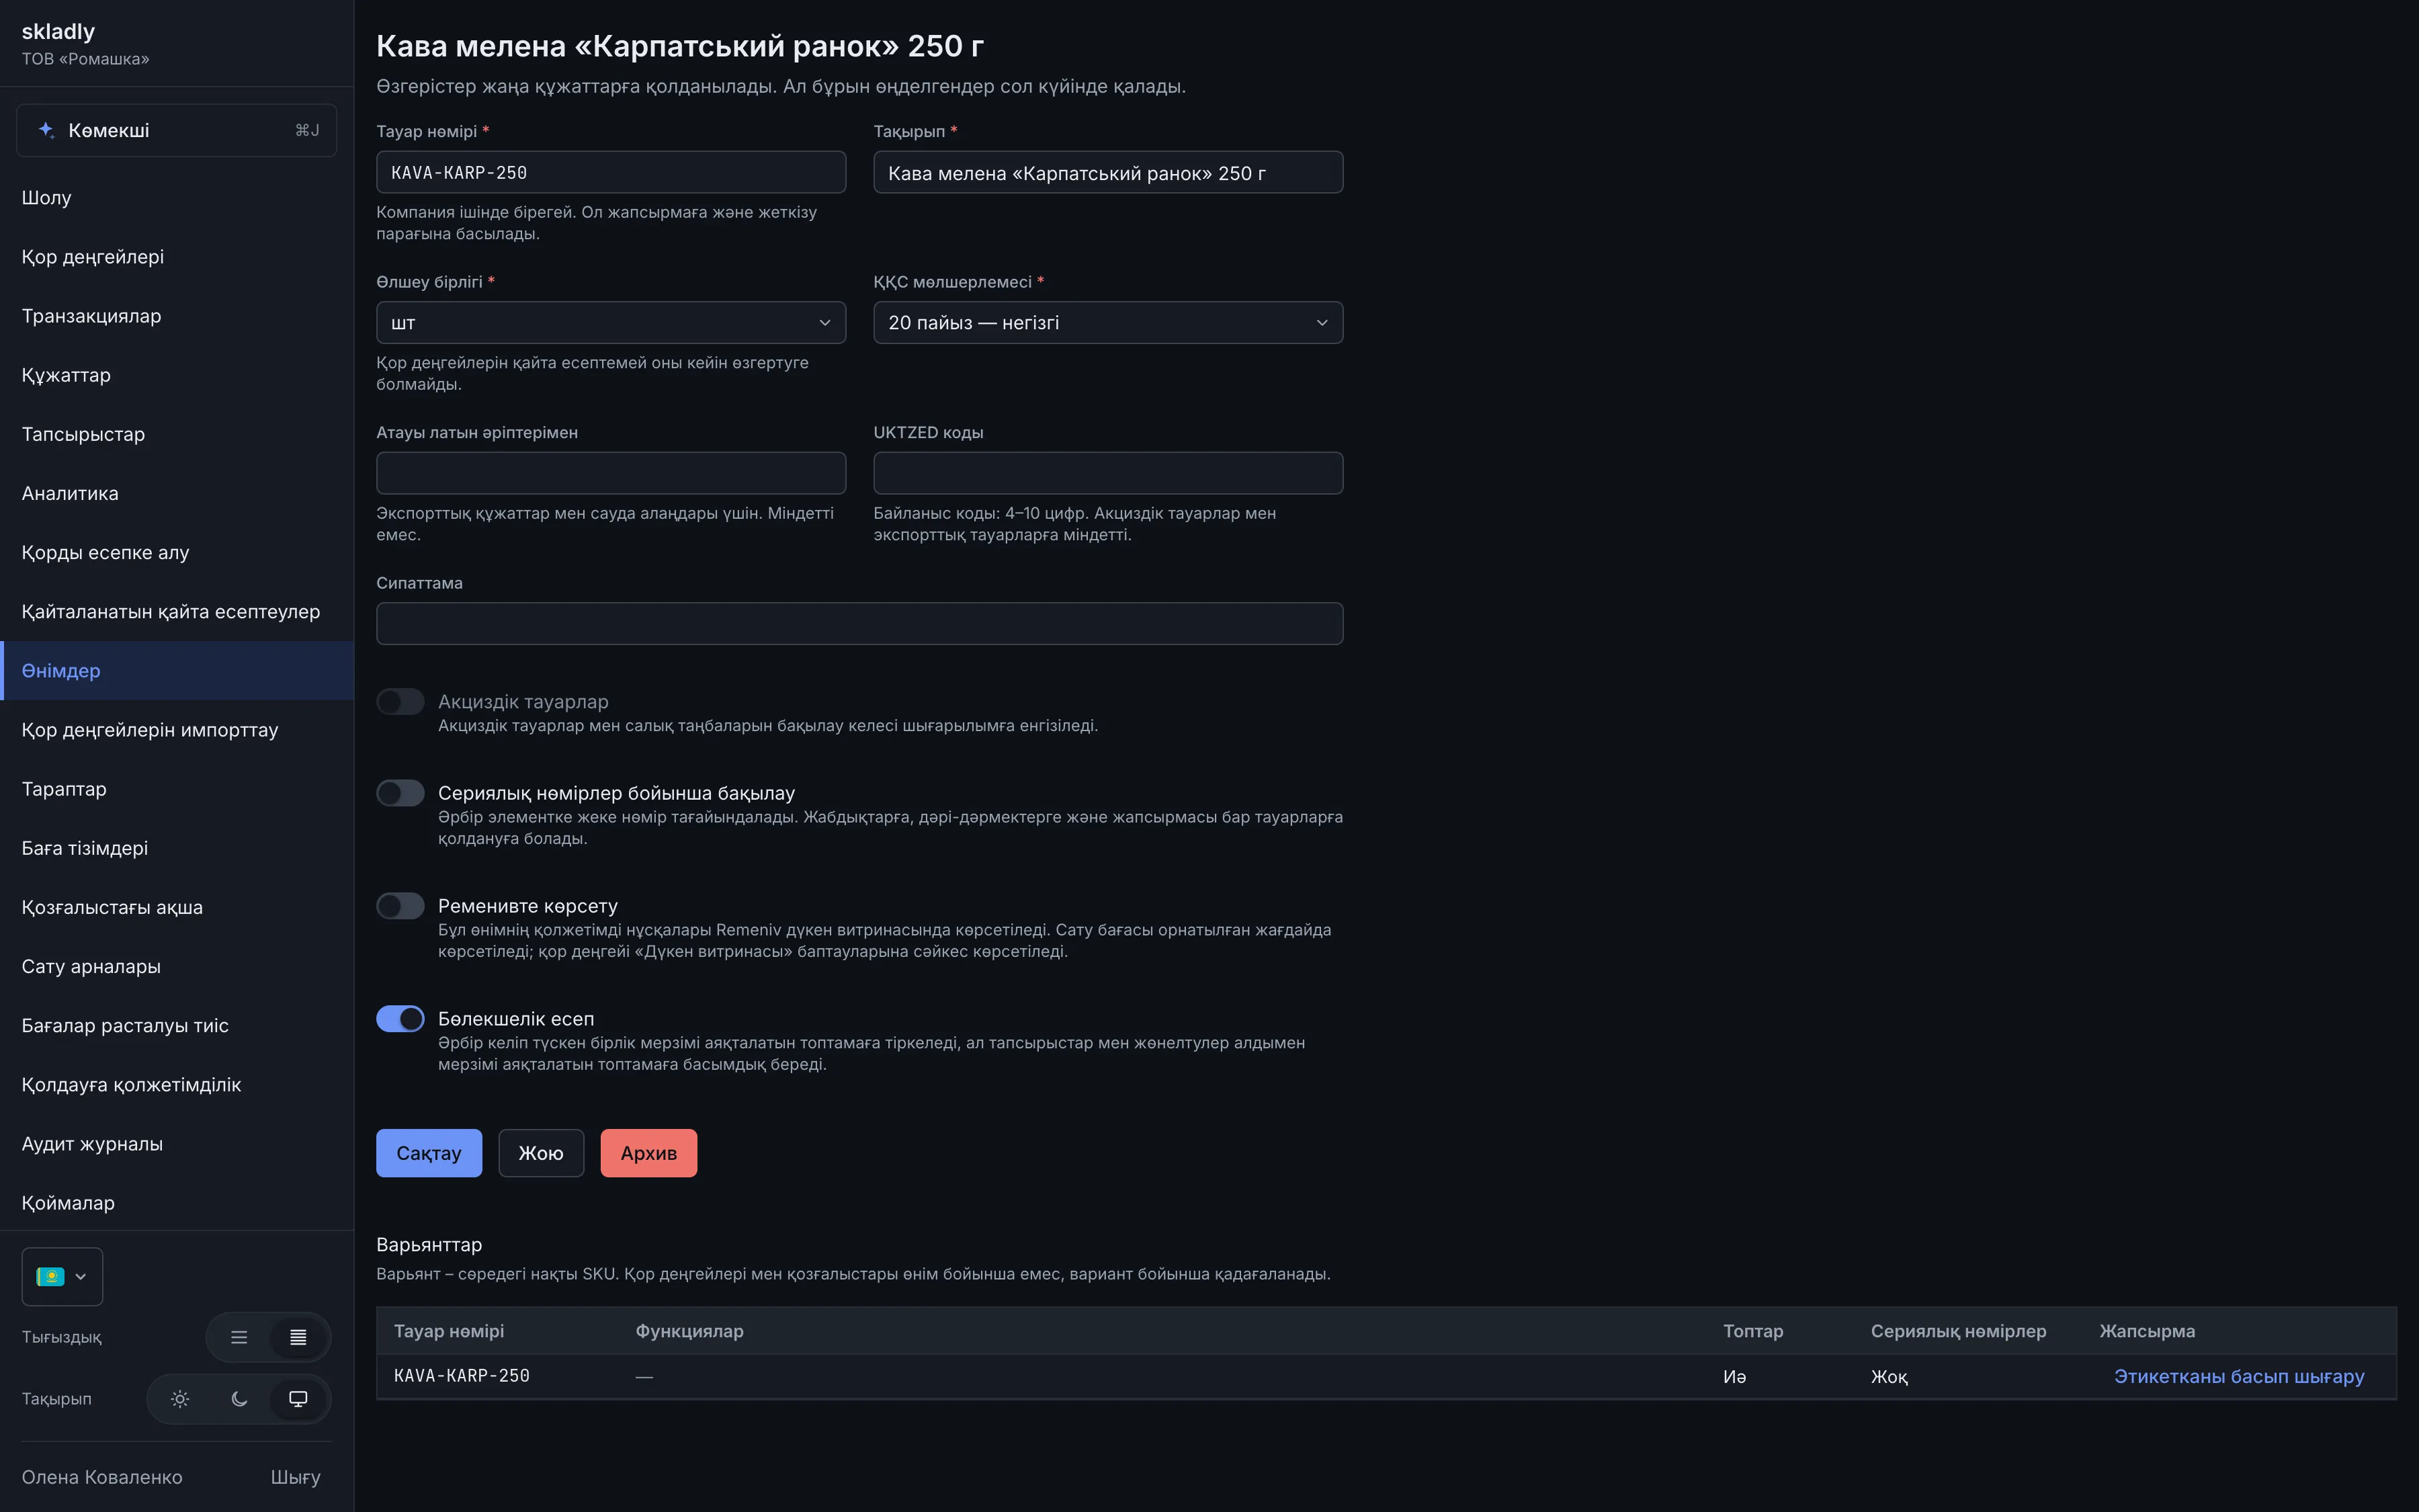
Task: Open Баға тізімдері
Action: [177, 848]
